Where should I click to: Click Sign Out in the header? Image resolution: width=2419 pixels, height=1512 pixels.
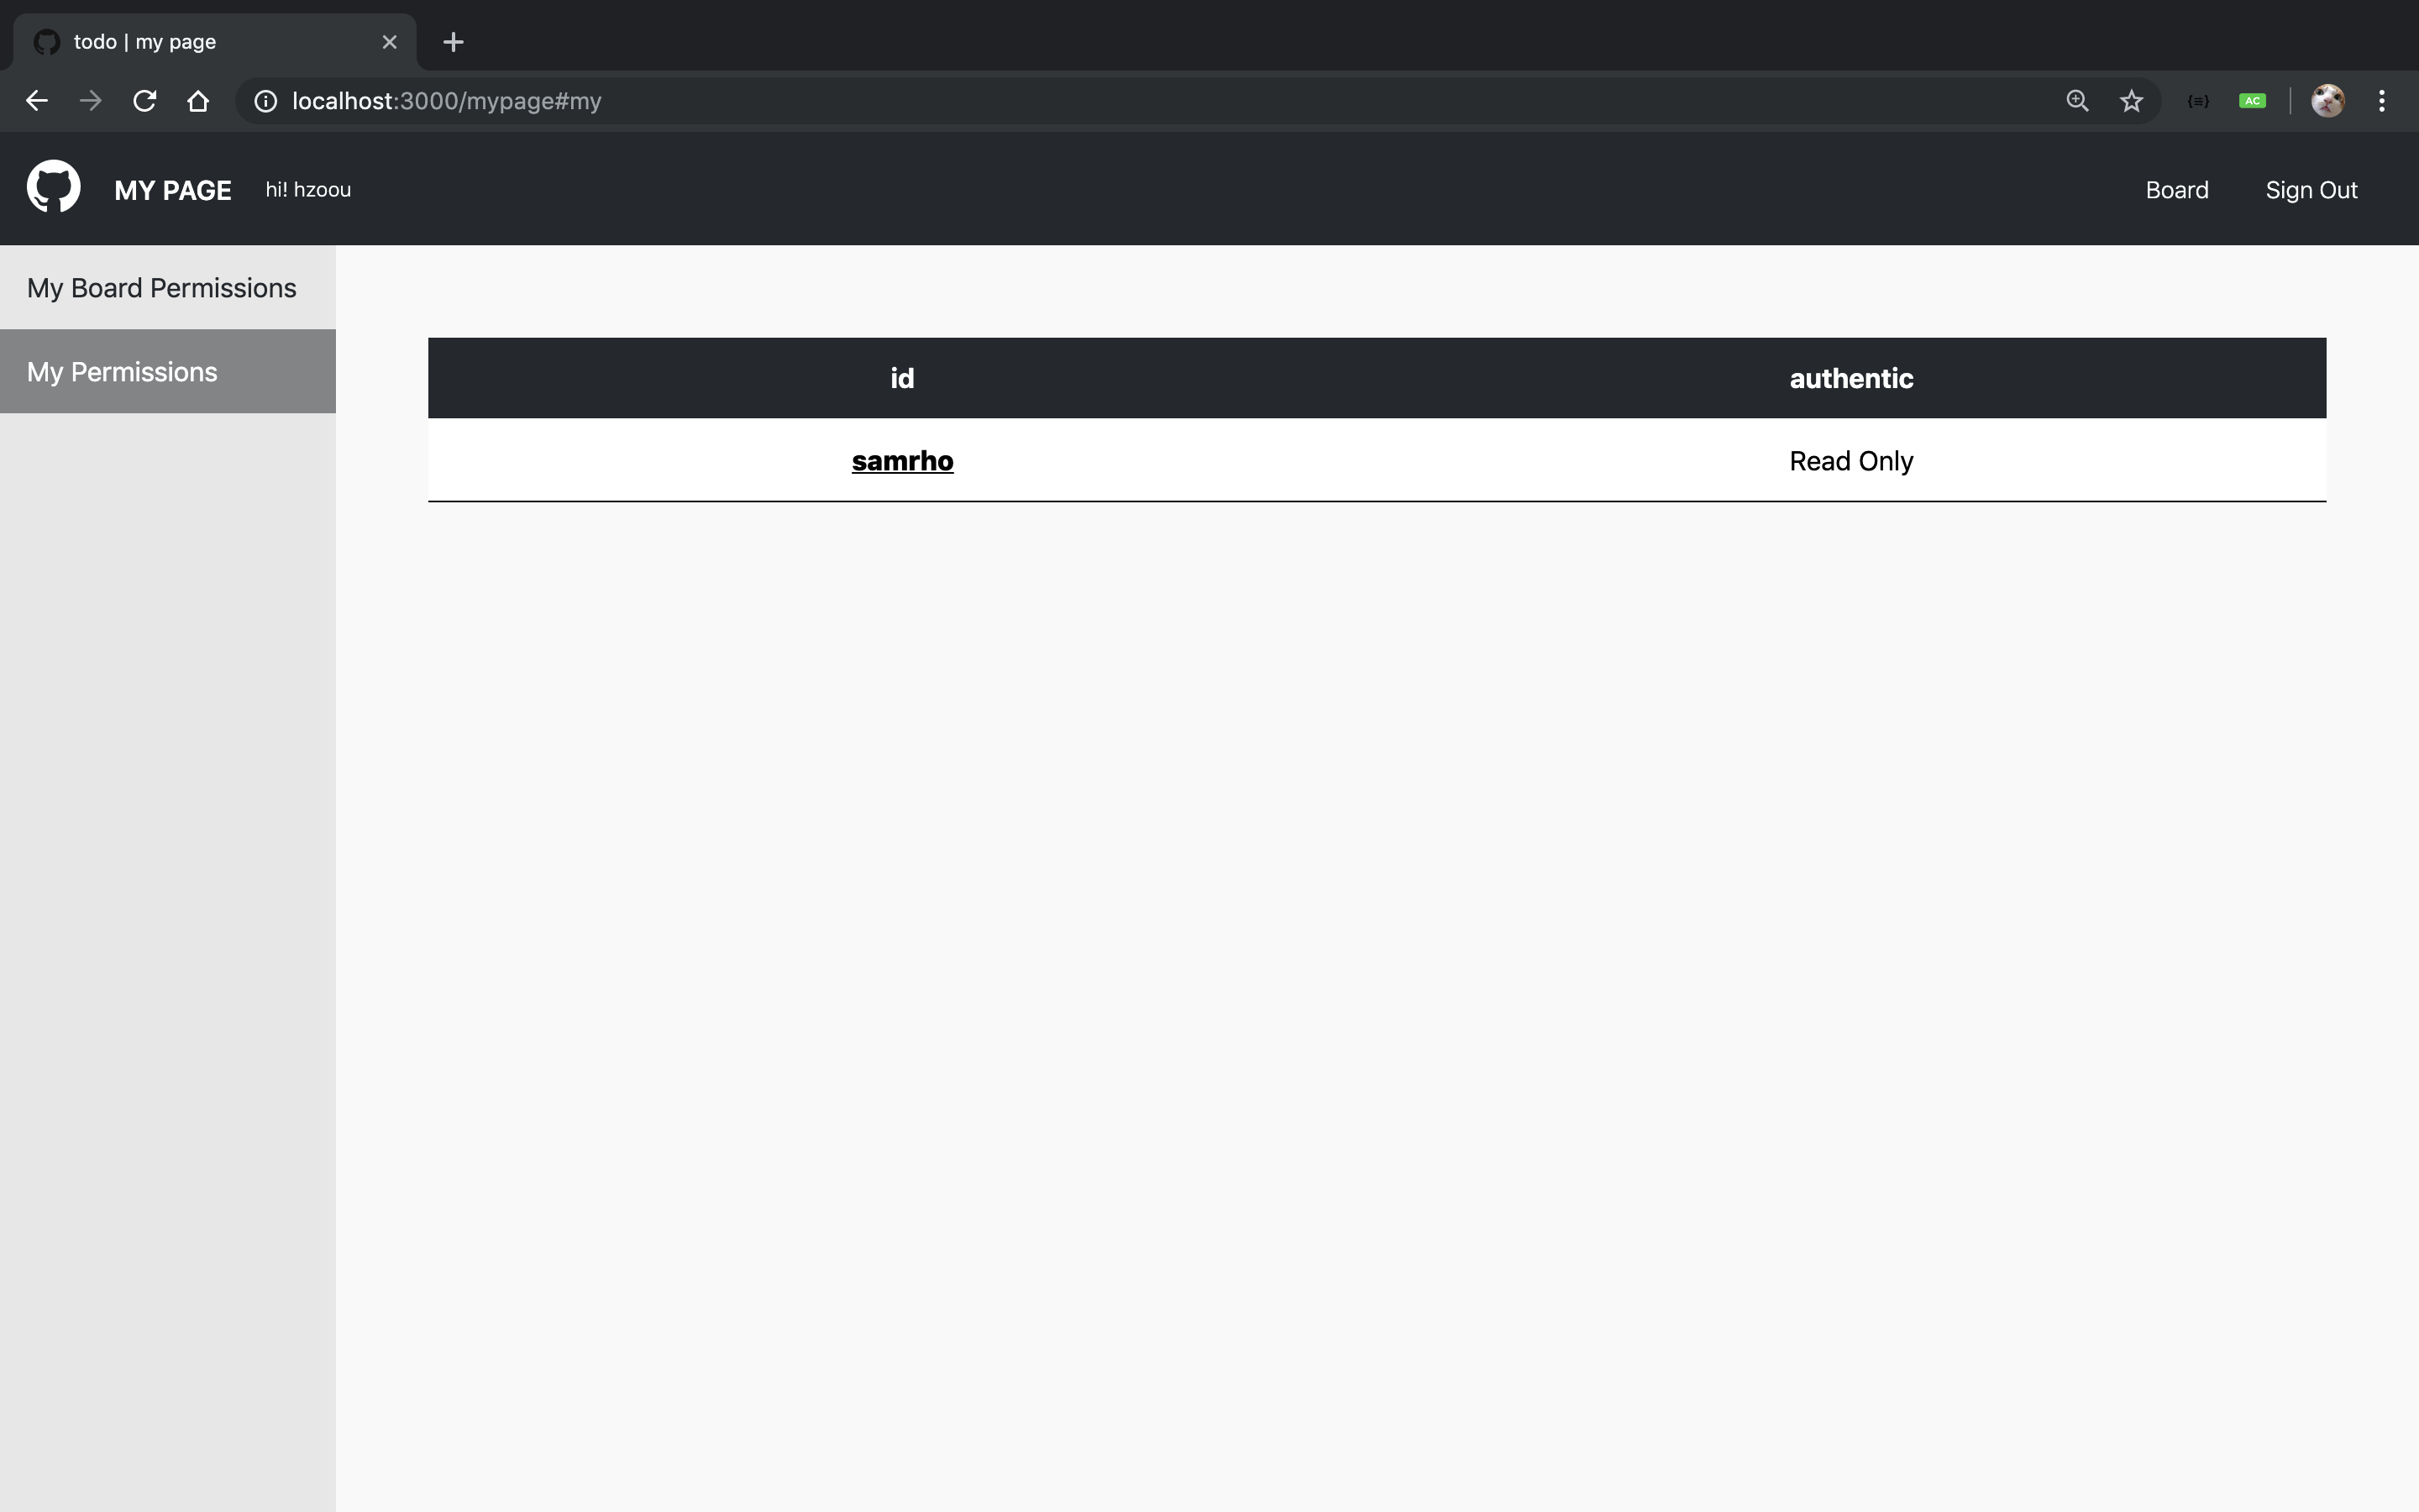click(2311, 190)
